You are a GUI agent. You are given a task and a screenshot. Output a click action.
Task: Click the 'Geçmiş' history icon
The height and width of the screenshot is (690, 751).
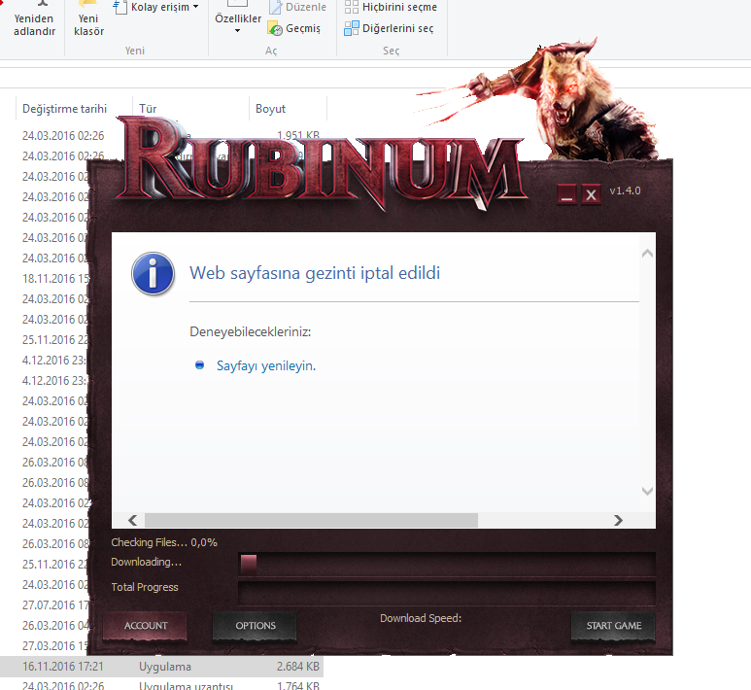point(275,28)
